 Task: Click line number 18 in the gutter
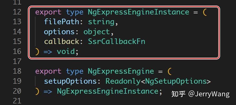(x=17, y=71)
